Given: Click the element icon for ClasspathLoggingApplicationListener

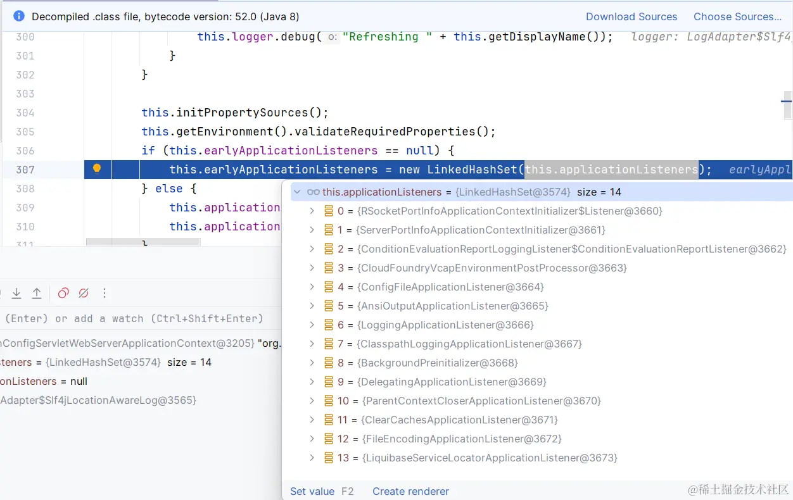Looking at the screenshot, I should coord(329,344).
